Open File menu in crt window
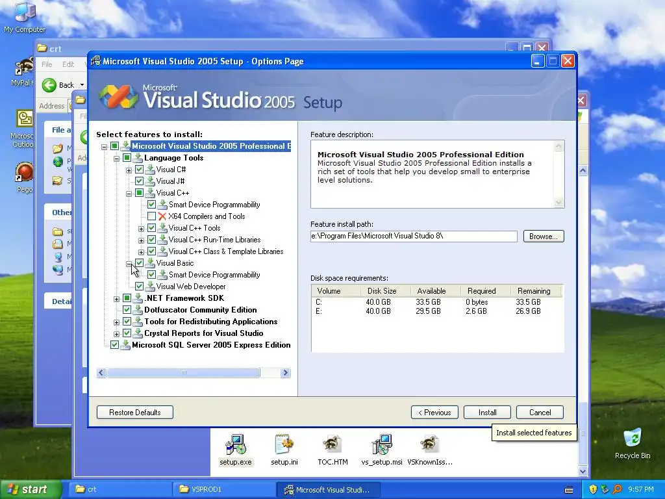This screenshot has height=499, width=665. point(47,64)
